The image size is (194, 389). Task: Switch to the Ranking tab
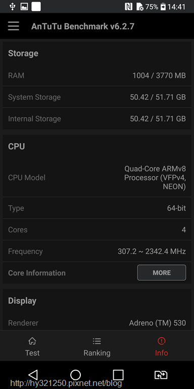click(x=97, y=346)
